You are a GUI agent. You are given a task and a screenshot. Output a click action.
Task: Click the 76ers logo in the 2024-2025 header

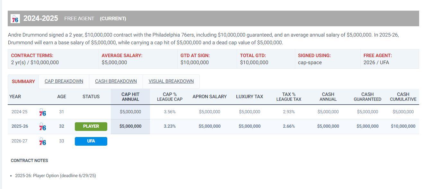coord(15,19)
